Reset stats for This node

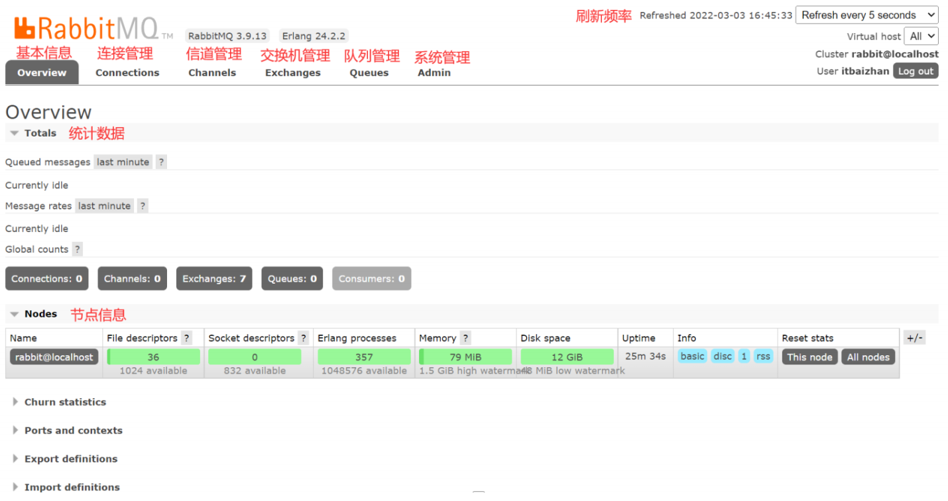pos(809,357)
